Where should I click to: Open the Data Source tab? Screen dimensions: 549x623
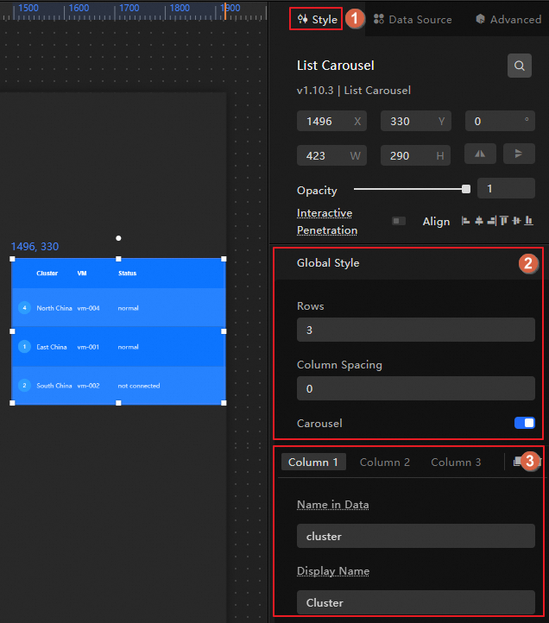[x=413, y=19]
